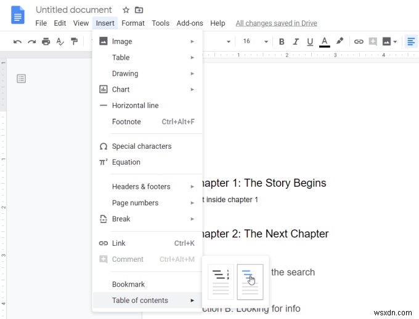Open the File menu
The height and width of the screenshot is (319, 419).
tap(41, 23)
